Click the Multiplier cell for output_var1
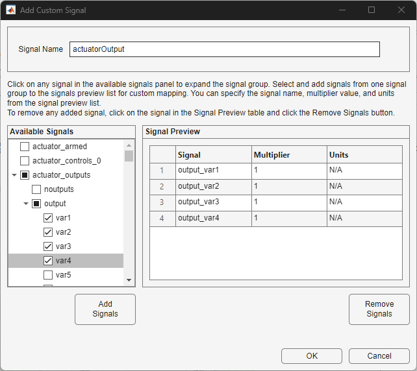417x371 pixels. point(289,171)
